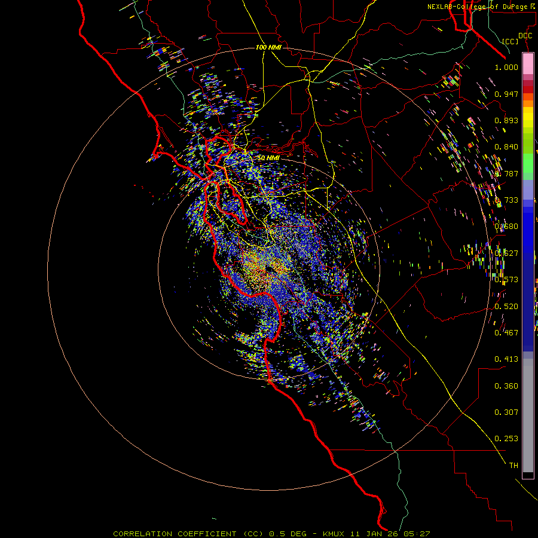The width and height of the screenshot is (538, 538).
Task: Click the 0.520 scale value
Action: [x=506, y=307]
